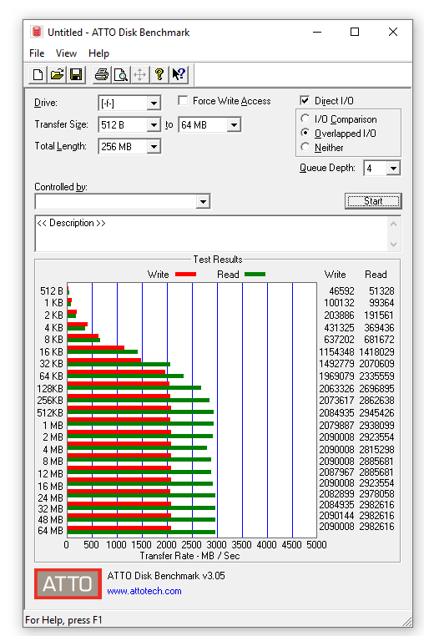Click the ATTO app icon in title bar
Screen dimensions: 424x636
click(37, 32)
